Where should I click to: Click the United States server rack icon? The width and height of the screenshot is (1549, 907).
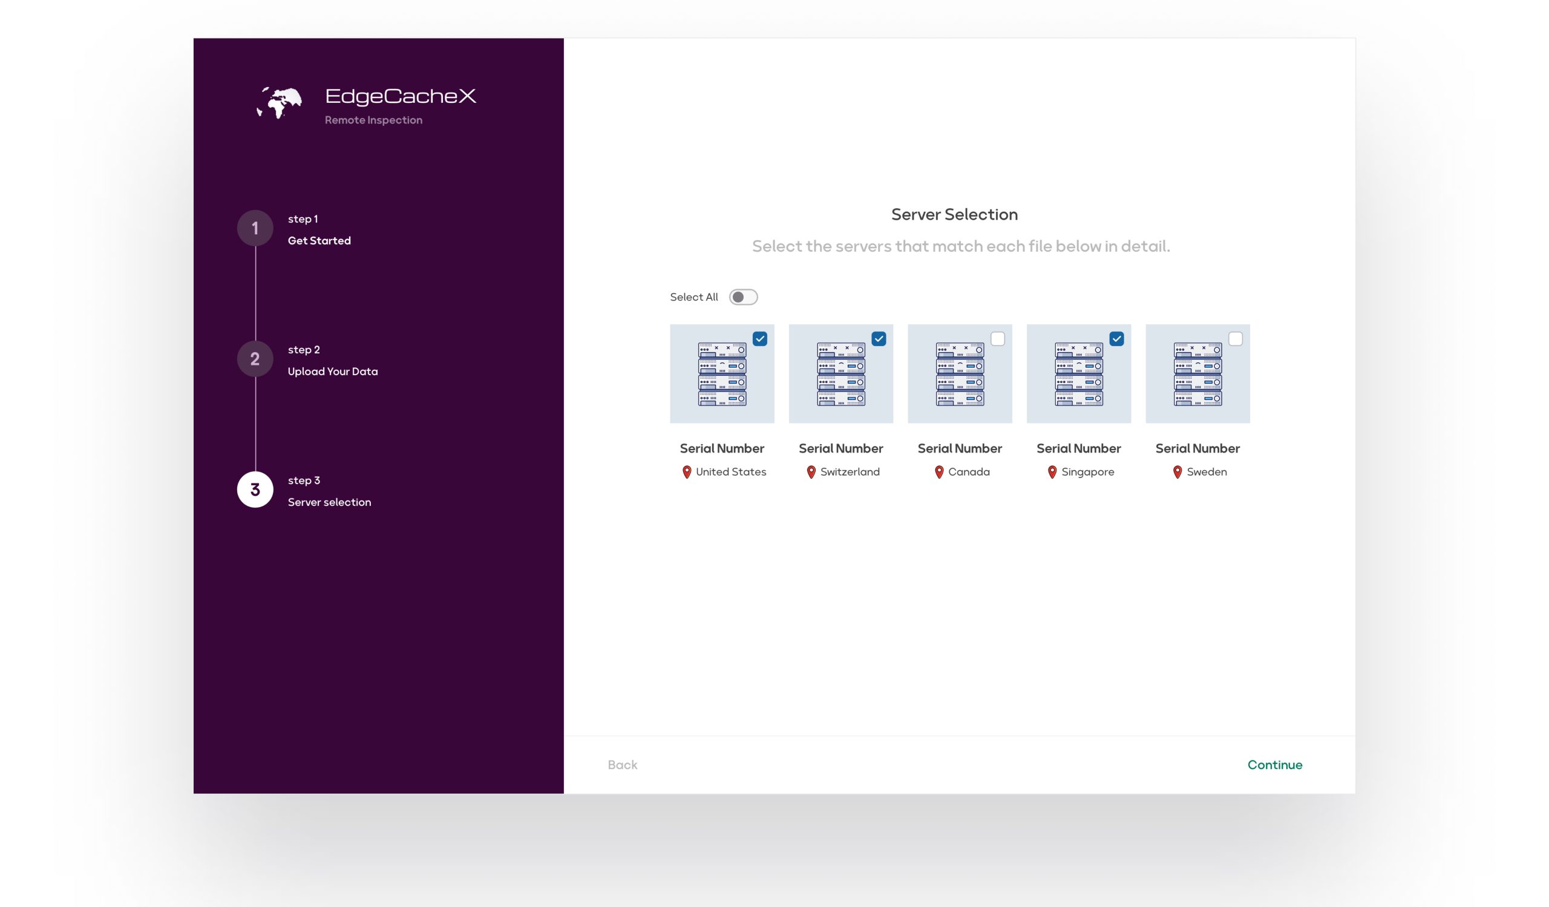coord(722,373)
